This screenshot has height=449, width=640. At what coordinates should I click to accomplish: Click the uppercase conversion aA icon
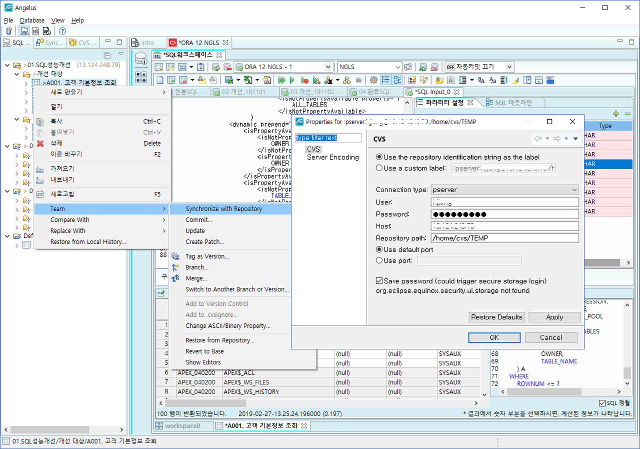pyautogui.click(x=481, y=80)
